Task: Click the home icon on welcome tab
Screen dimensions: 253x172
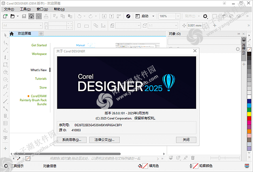Action: (x=11, y=34)
